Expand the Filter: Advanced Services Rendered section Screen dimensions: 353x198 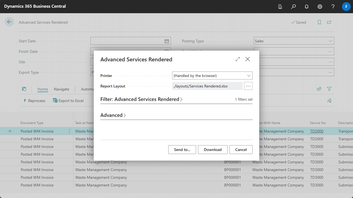(141, 99)
